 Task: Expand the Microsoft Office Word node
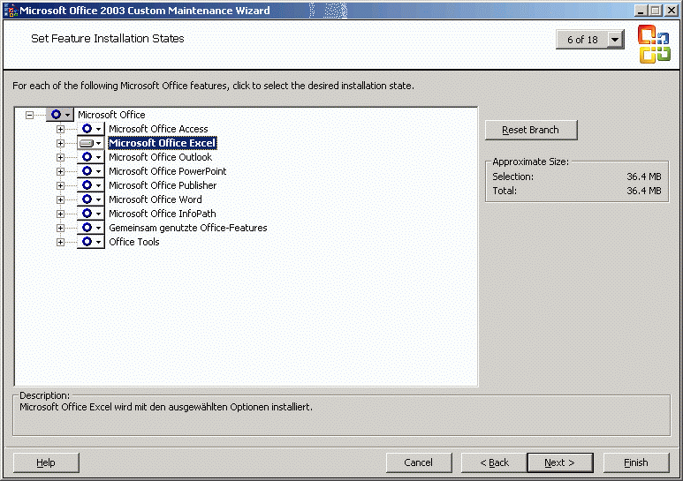(61, 200)
